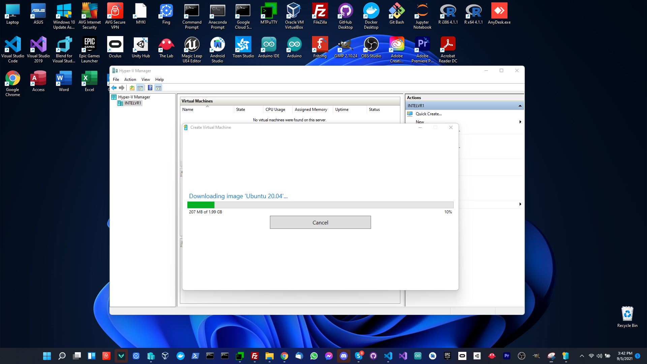Open the Google Chrome desktop icon
This screenshot has height=364, width=647.
click(13, 83)
